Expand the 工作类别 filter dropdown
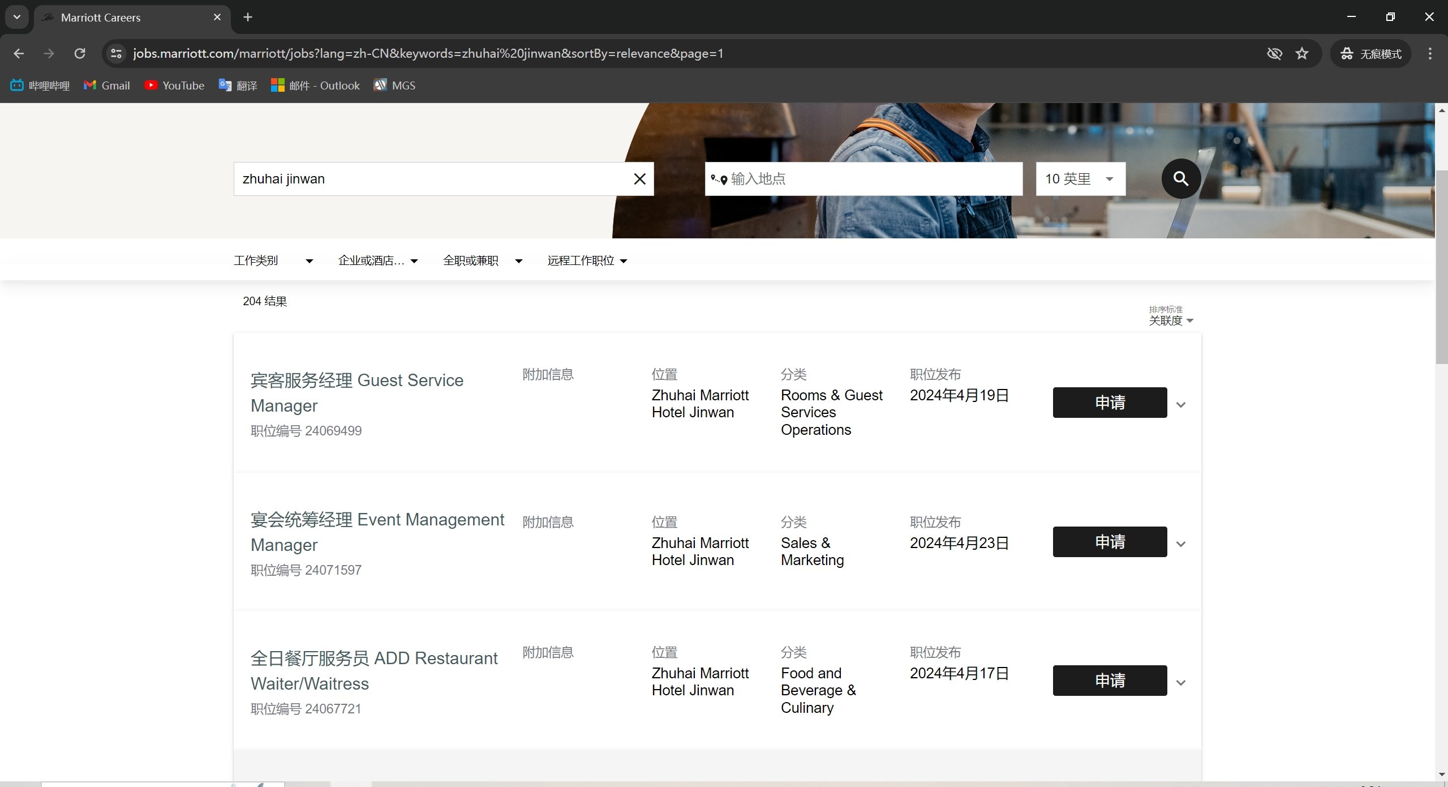This screenshot has width=1448, height=787. tap(273, 260)
